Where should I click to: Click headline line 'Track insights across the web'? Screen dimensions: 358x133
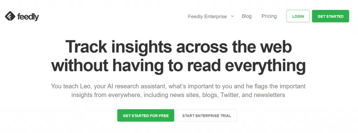[x=179, y=47]
